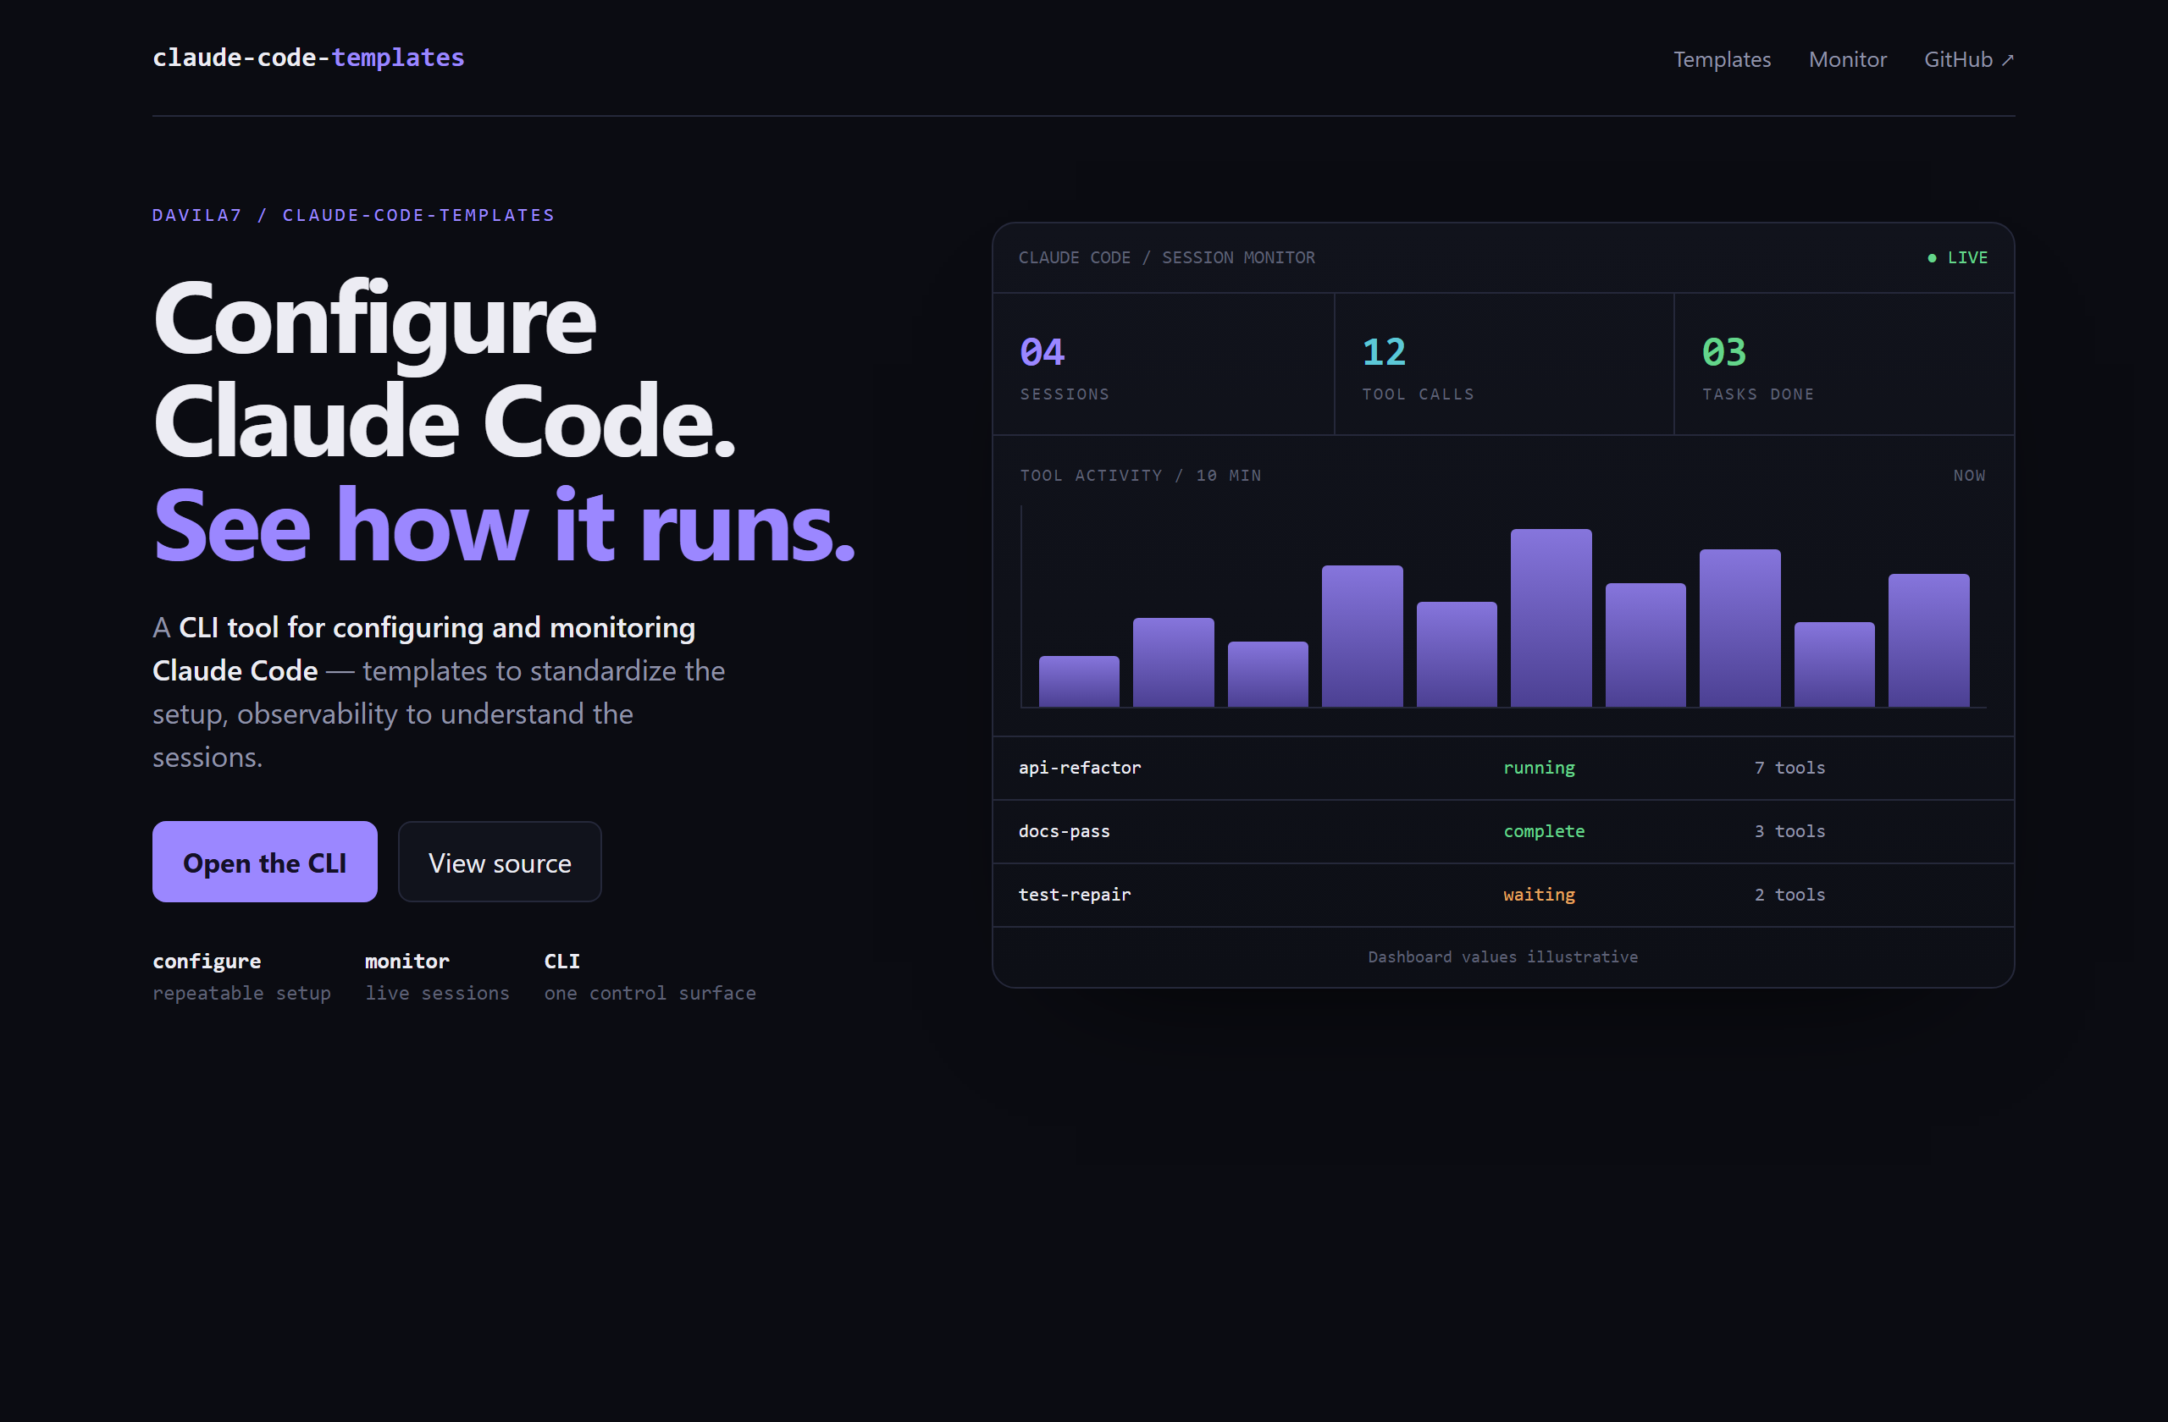Click the 3 tools count

pos(1789,831)
